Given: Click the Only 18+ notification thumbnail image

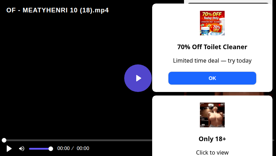Looking at the screenshot, I should [212, 115].
